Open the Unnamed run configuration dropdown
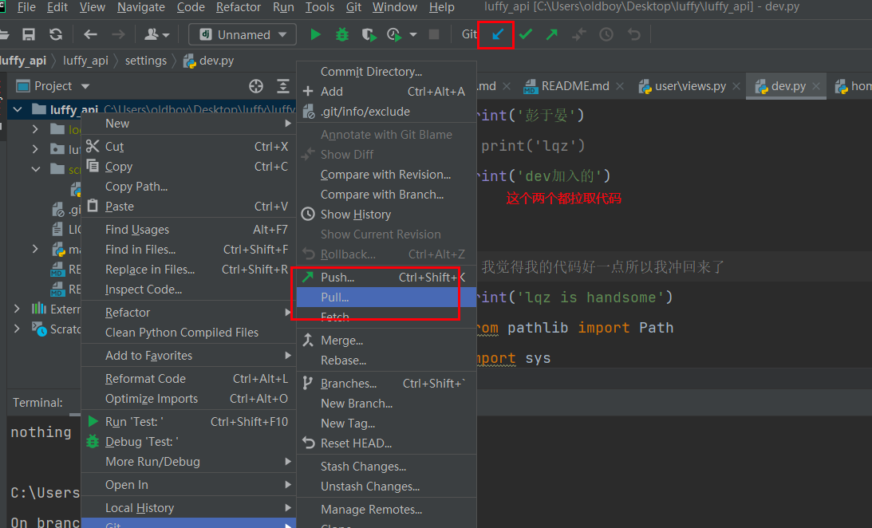The height and width of the screenshot is (528, 872). [243, 34]
